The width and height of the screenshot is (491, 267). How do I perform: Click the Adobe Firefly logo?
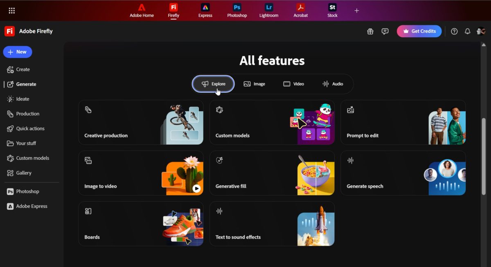(x=9, y=31)
